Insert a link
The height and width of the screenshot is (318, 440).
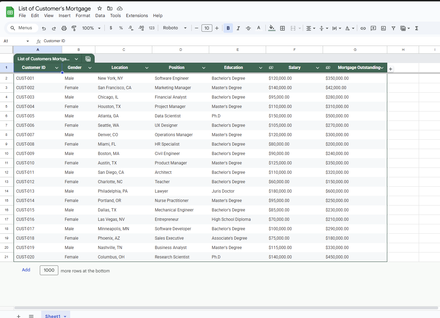[x=363, y=28]
